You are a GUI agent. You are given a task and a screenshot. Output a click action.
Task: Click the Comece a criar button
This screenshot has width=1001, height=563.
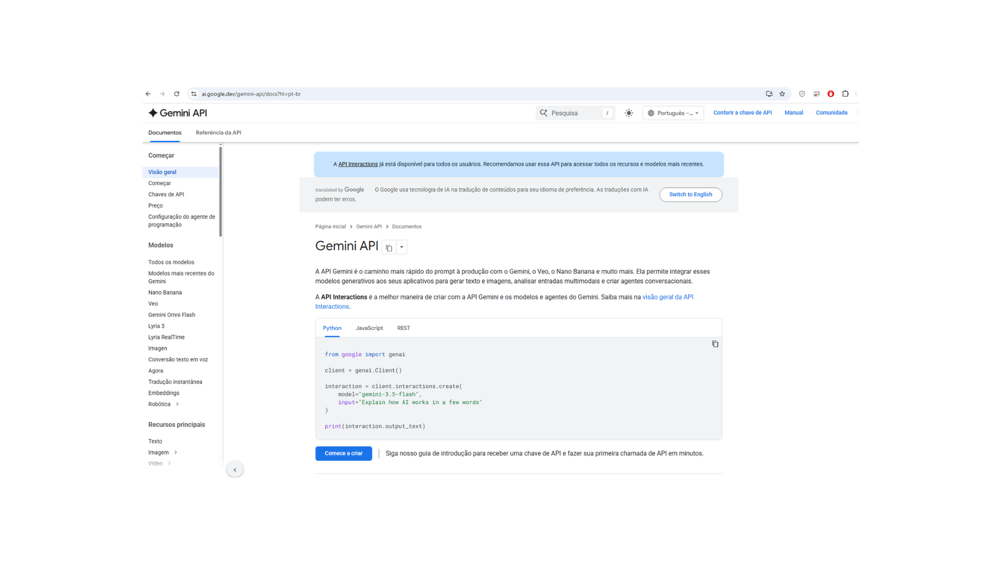click(344, 454)
